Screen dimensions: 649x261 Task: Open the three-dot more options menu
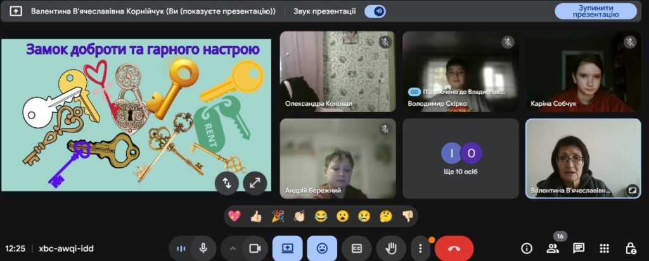(x=420, y=248)
